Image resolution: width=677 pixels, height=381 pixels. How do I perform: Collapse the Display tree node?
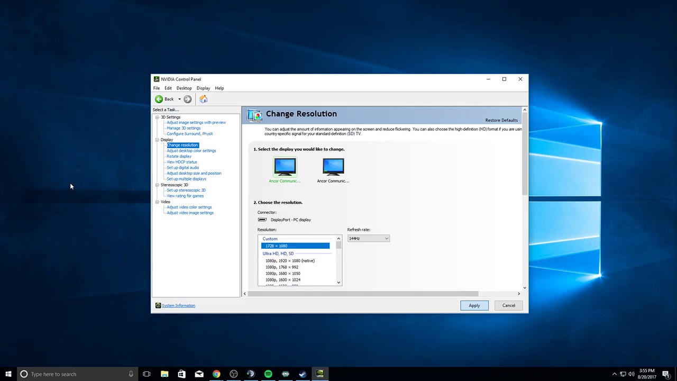[x=157, y=140]
